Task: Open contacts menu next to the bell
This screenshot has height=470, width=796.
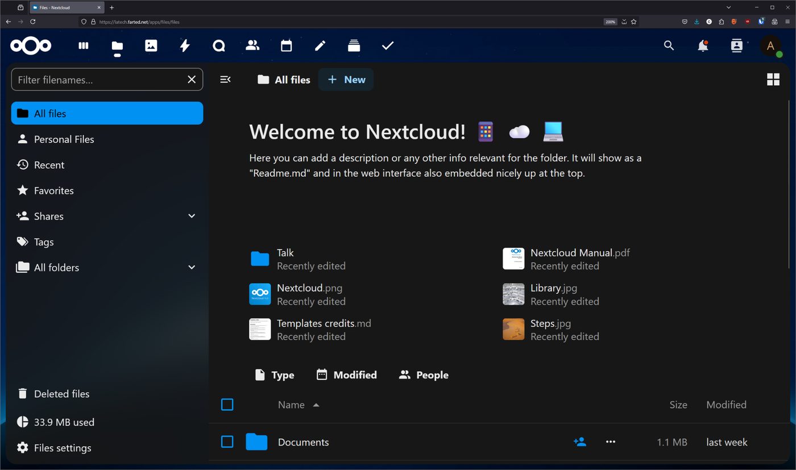Action: [737, 45]
